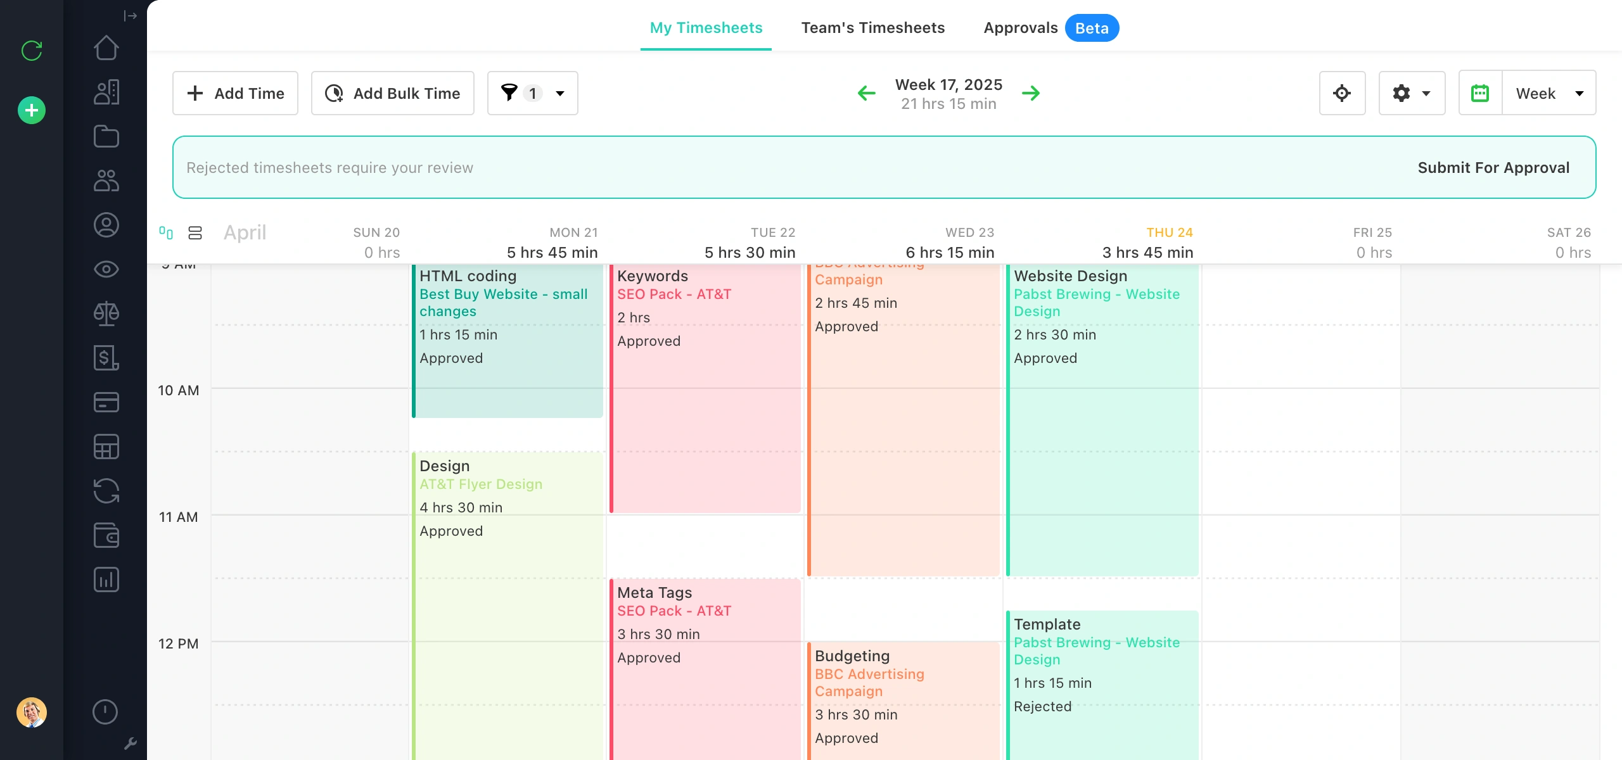Click the green refresh icon

[x=32, y=51]
